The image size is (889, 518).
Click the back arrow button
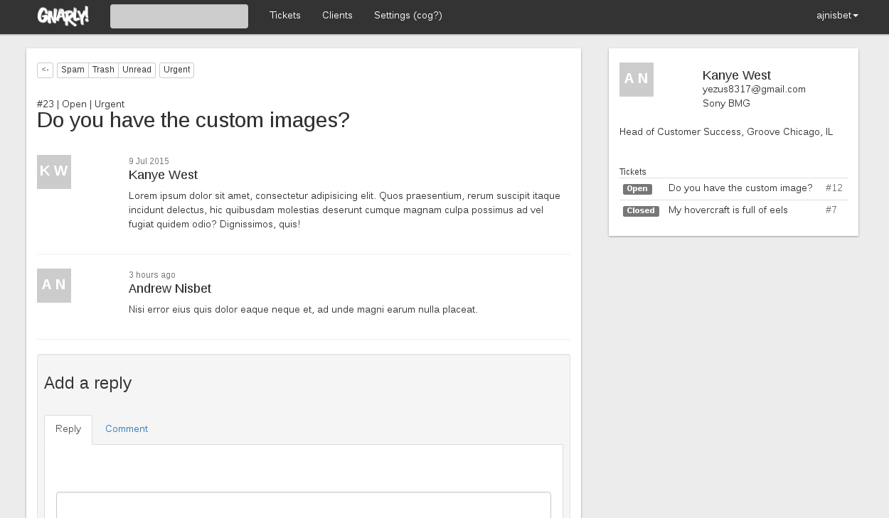(x=45, y=70)
